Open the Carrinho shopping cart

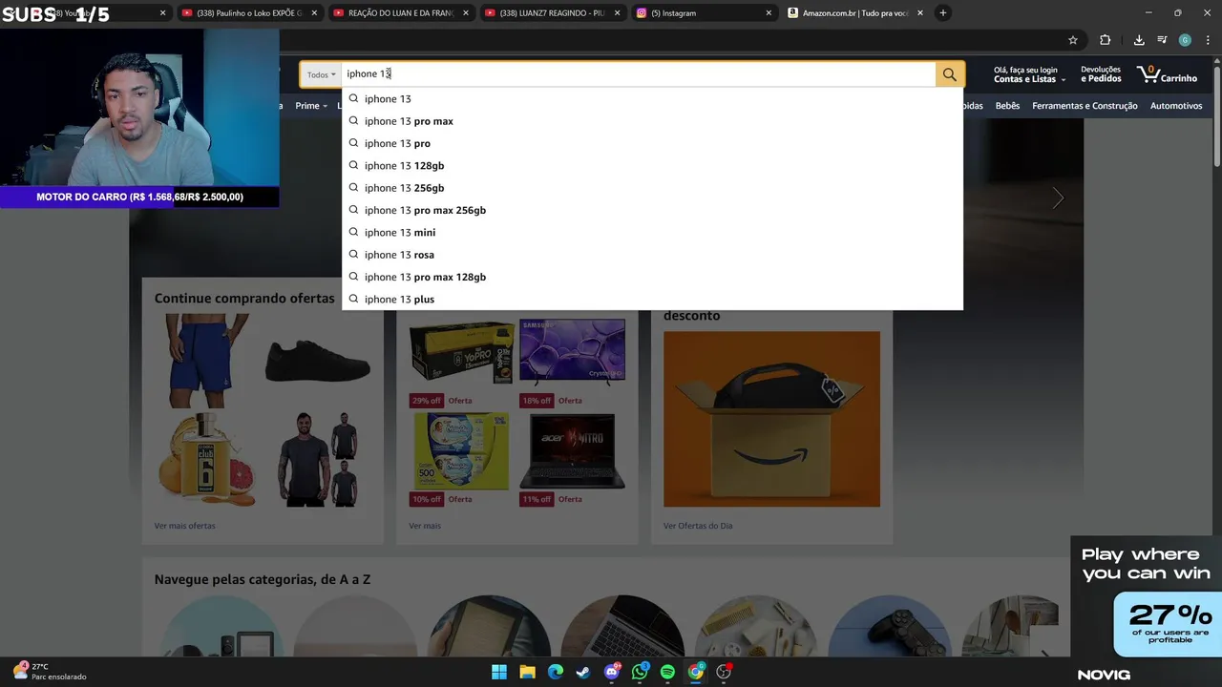pos(1167,74)
